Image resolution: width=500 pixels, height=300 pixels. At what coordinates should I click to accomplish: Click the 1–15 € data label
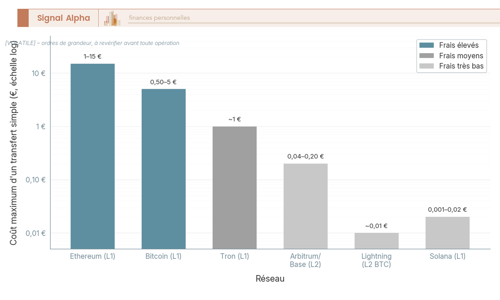92,56
